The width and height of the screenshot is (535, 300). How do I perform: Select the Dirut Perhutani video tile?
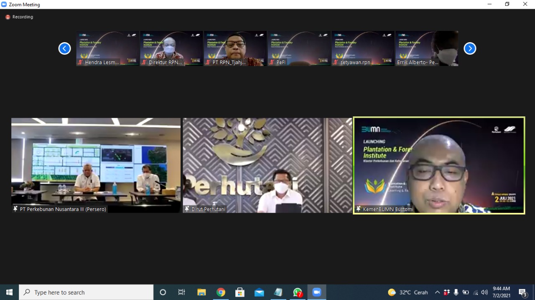(x=267, y=165)
